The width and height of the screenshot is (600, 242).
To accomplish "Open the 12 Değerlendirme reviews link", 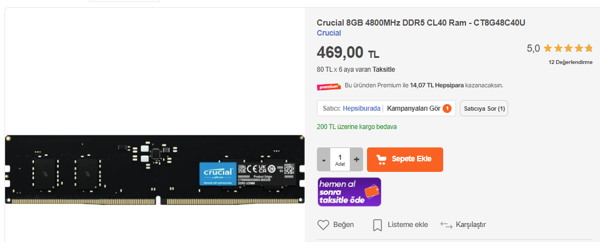I will tap(571, 62).
